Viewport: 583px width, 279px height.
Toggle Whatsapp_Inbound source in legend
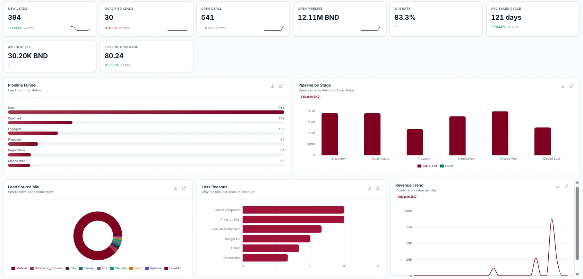(46, 268)
